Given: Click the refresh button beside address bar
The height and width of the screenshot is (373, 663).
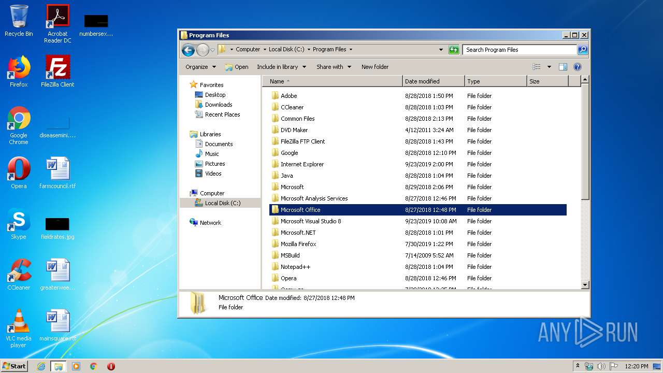Looking at the screenshot, I should (454, 50).
